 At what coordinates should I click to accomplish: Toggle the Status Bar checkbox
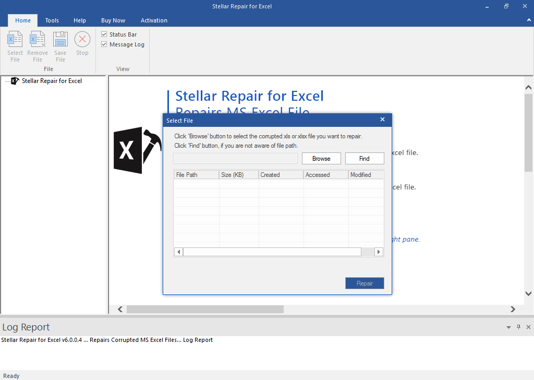click(x=104, y=34)
